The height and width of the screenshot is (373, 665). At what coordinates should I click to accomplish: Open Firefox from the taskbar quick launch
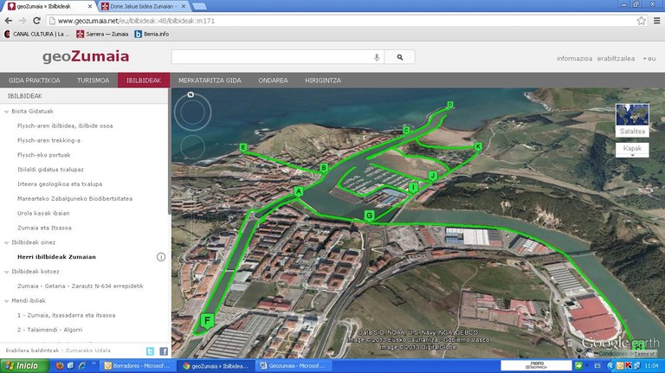(x=60, y=365)
